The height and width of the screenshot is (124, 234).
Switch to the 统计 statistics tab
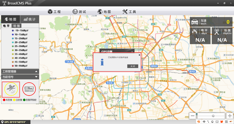pyautogui.click(x=30, y=19)
